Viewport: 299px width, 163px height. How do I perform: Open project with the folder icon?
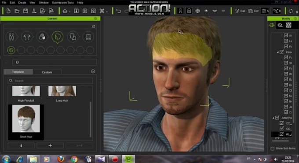[17, 11]
